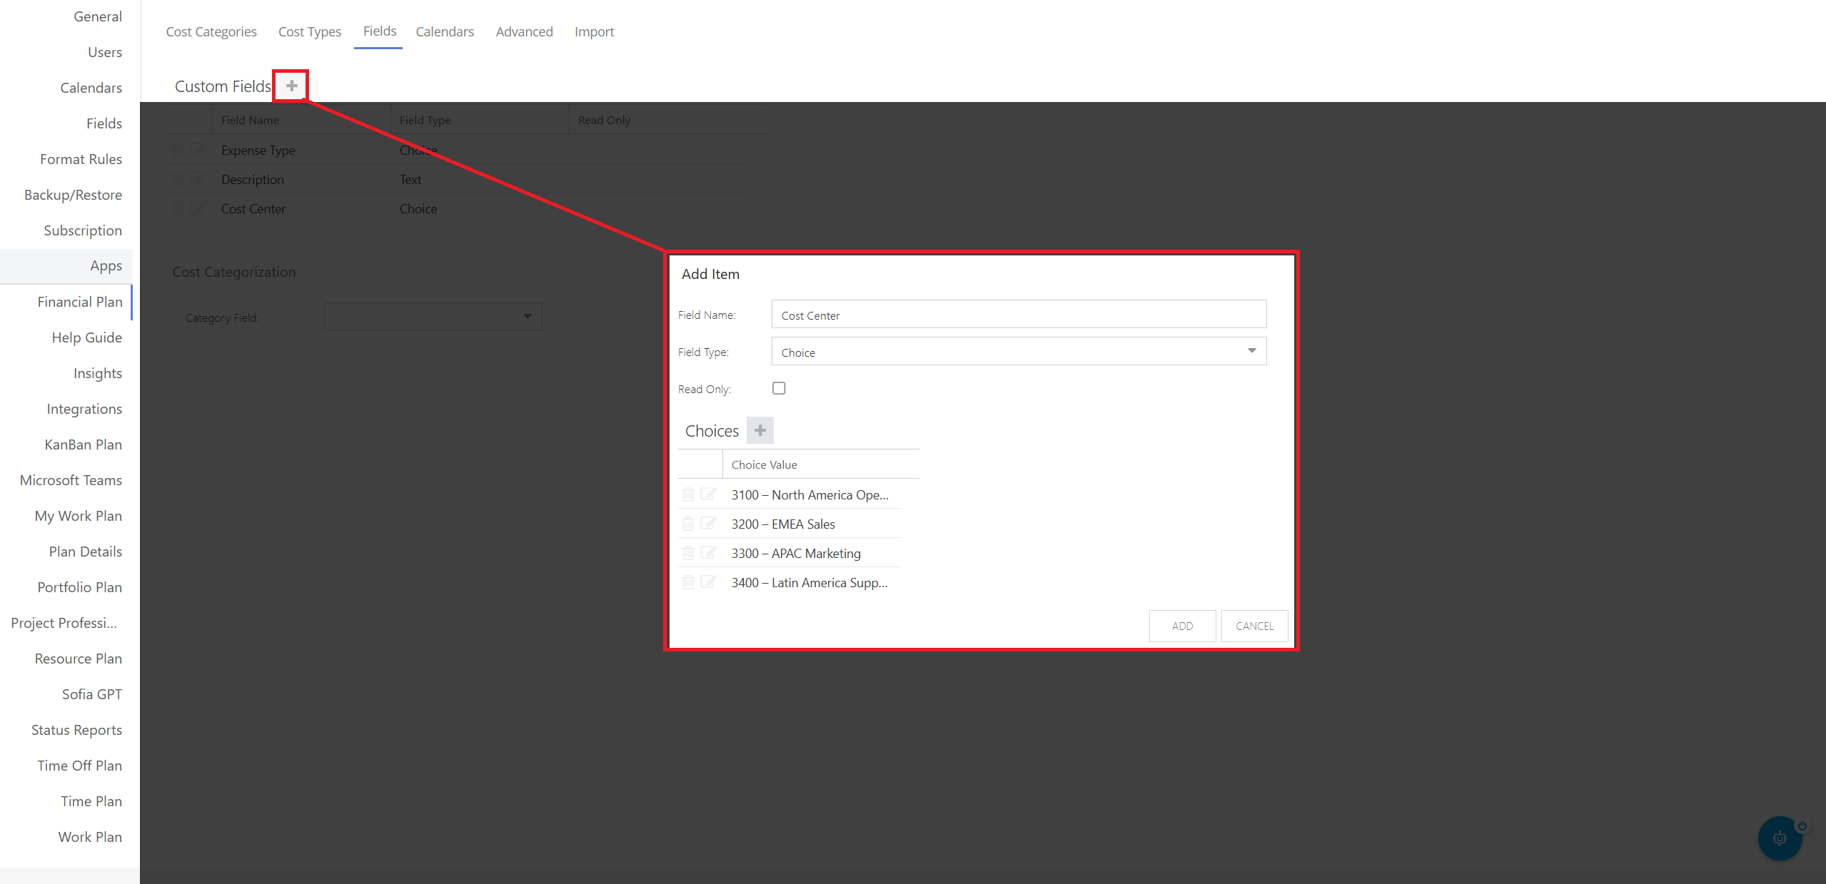The height and width of the screenshot is (884, 1826).
Task: Open the chatbot assistant icon
Action: coord(1779,838)
